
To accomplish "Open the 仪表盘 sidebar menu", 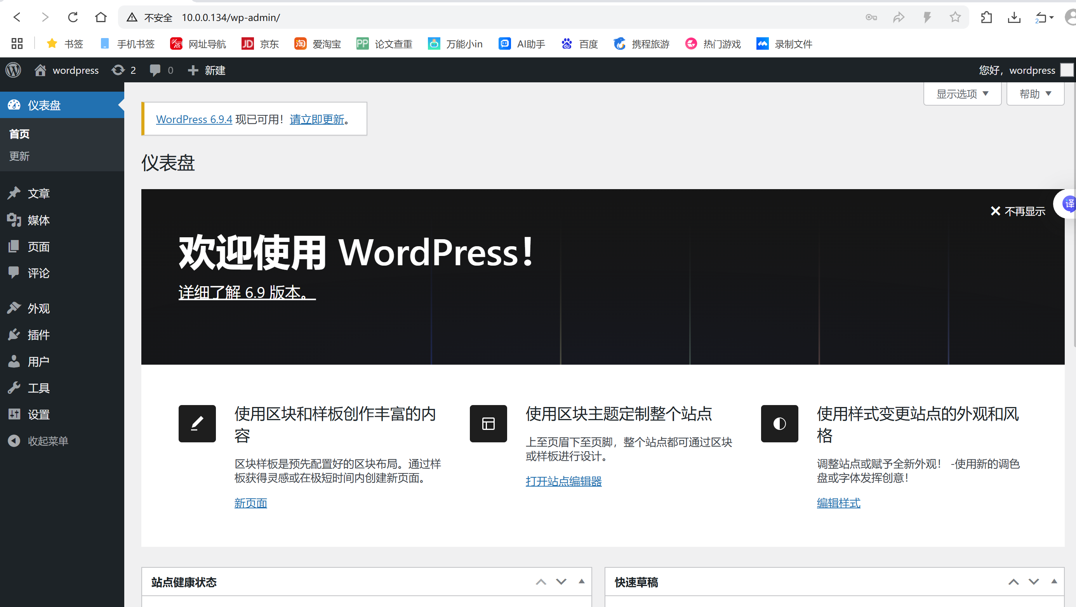I will coord(62,105).
